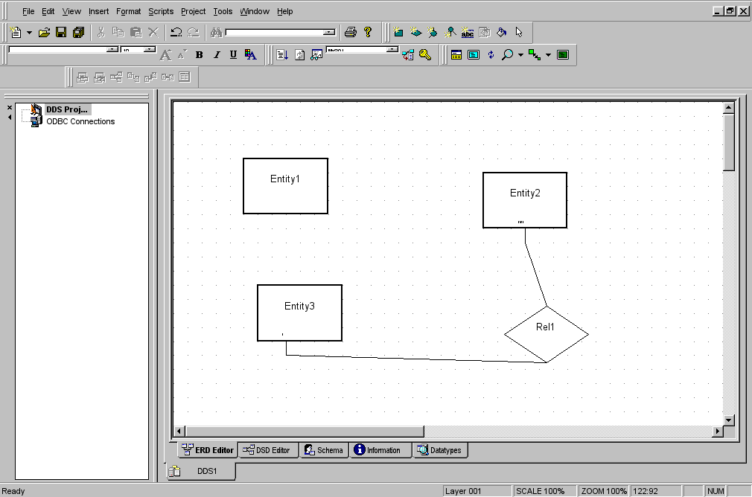Open the font color picker icon
The image size is (752, 497).
[250, 54]
